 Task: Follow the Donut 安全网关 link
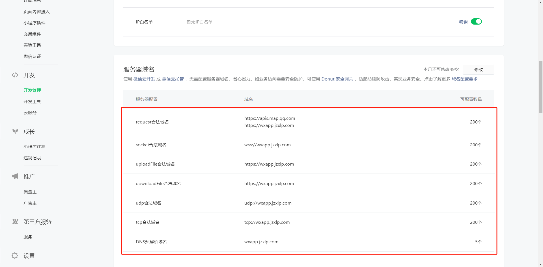pyautogui.click(x=337, y=79)
